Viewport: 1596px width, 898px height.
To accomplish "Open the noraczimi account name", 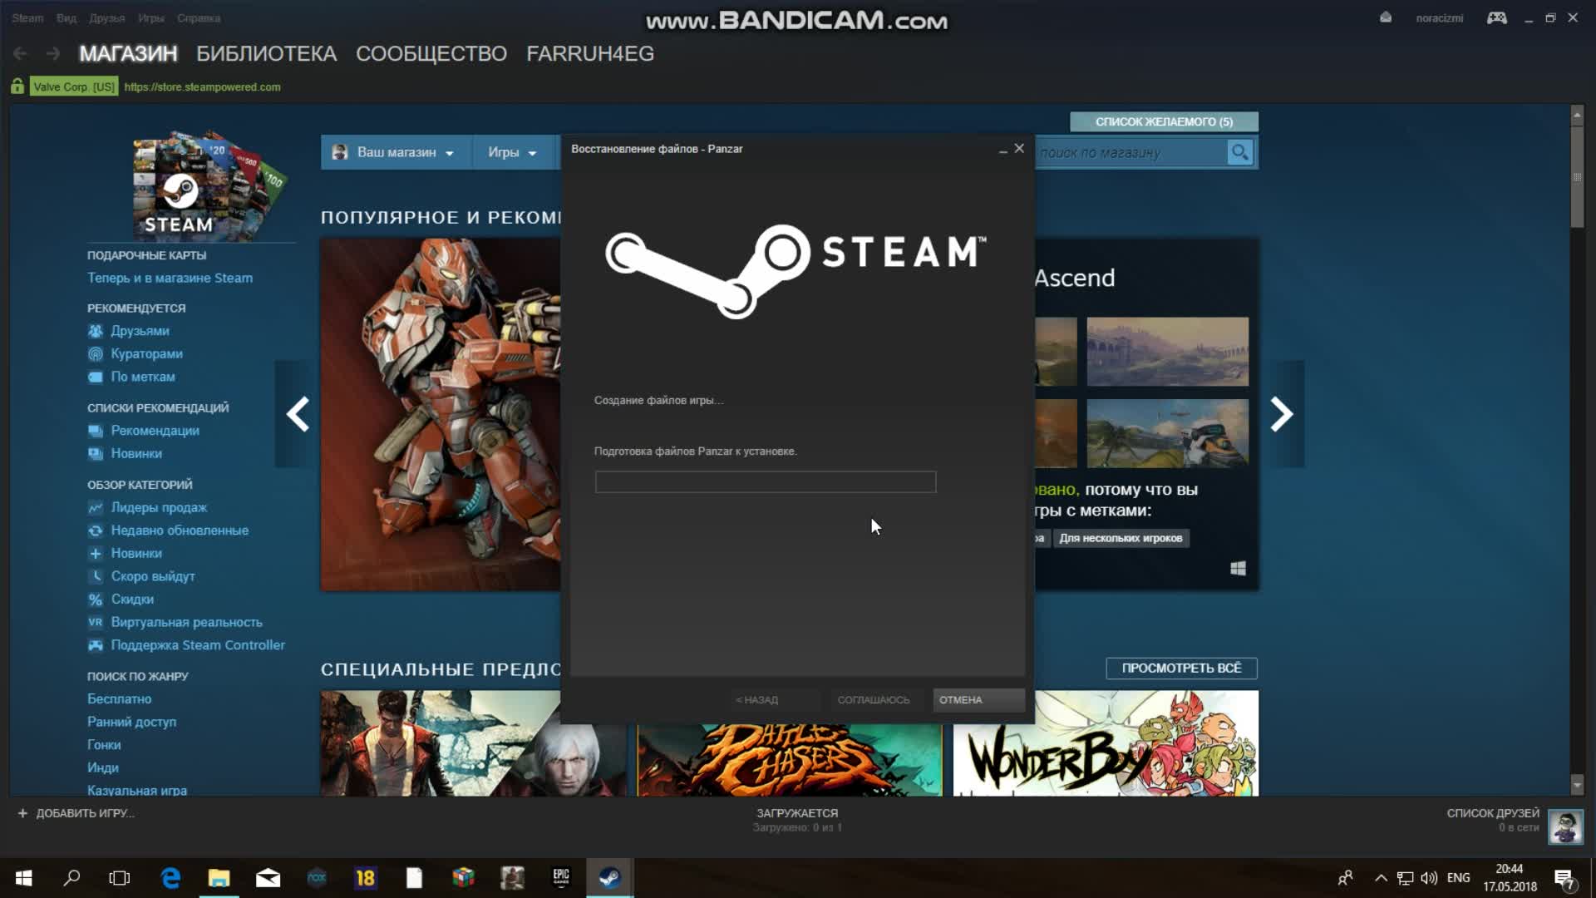I will 1440,17.
